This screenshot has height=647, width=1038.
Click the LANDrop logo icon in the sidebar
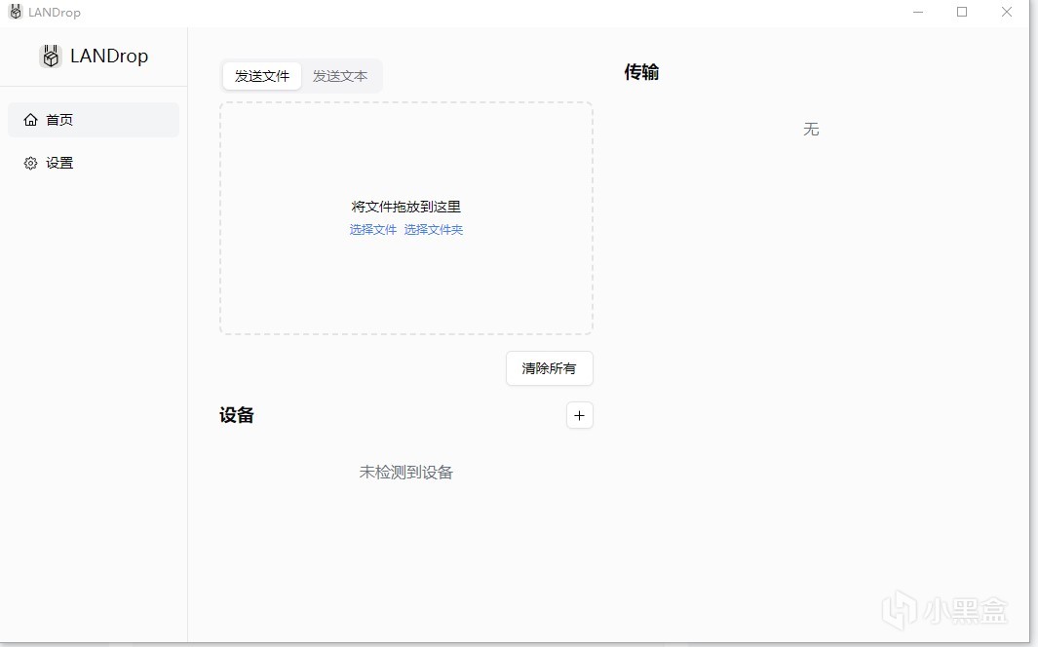coord(51,57)
